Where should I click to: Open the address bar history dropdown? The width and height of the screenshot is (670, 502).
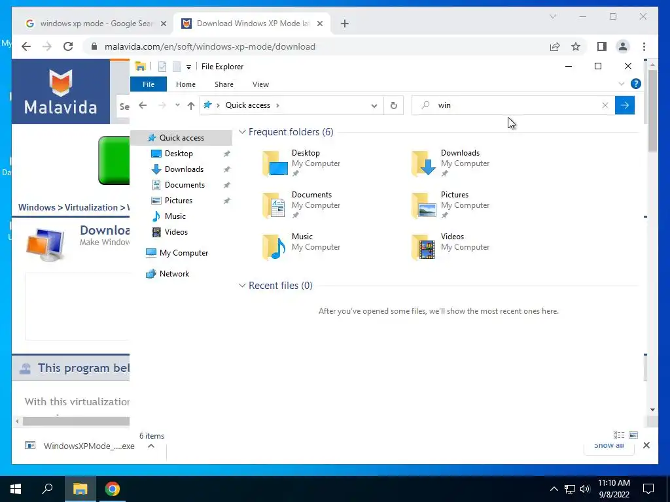point(374,105)
